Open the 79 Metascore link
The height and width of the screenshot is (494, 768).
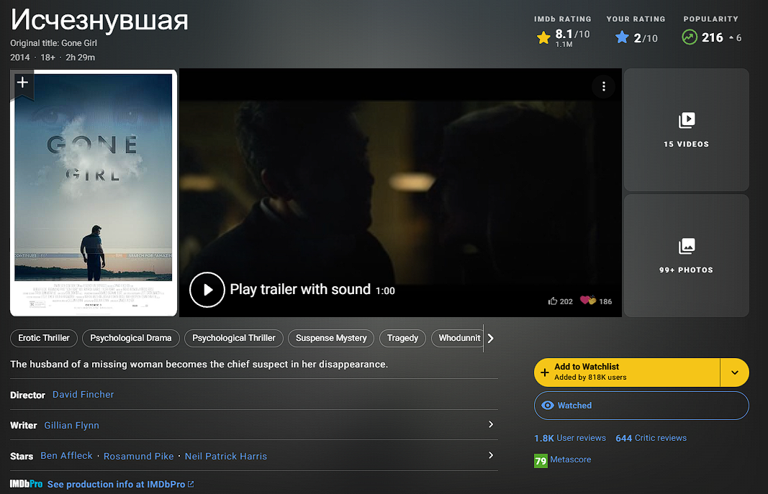(563, 460)
